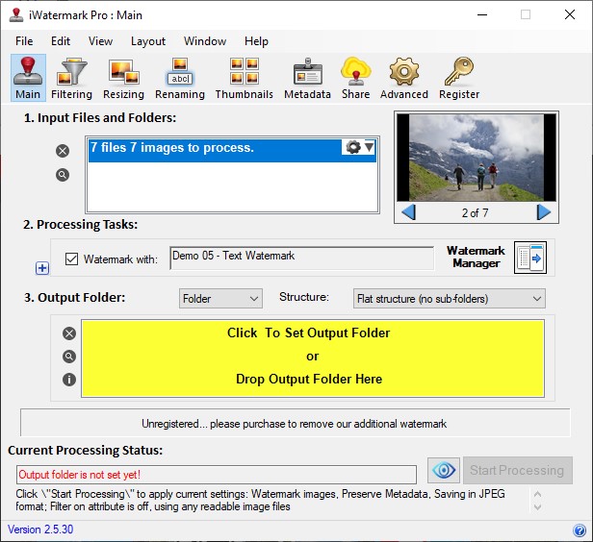Toggle the Watermark with checkbox
This screenshot has height=542, width=593.
[71, 259]
